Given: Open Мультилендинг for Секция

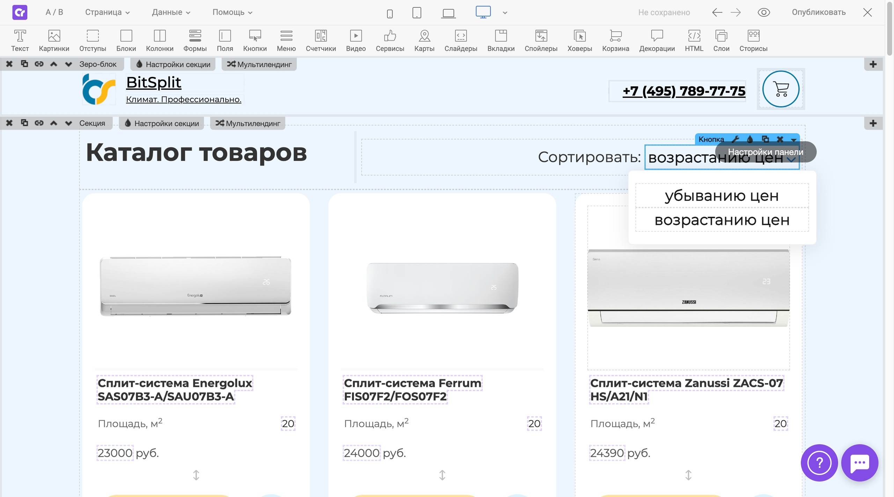Looking at the screenshot, I should pyautogui.click(x=248, y=123).
